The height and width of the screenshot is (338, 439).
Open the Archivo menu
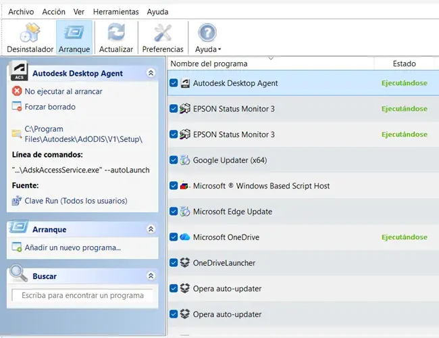coord(21,11)
